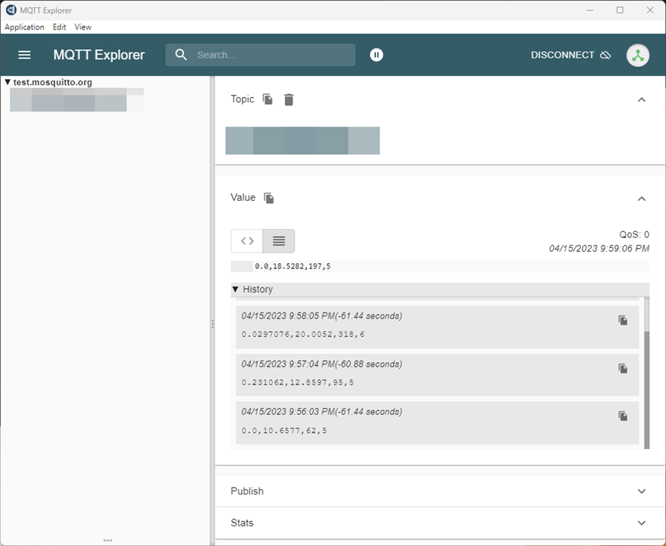Viewport: 666px width, 546px height.
Task: Delete the topic with trash icon
Action: pos(289,99)
